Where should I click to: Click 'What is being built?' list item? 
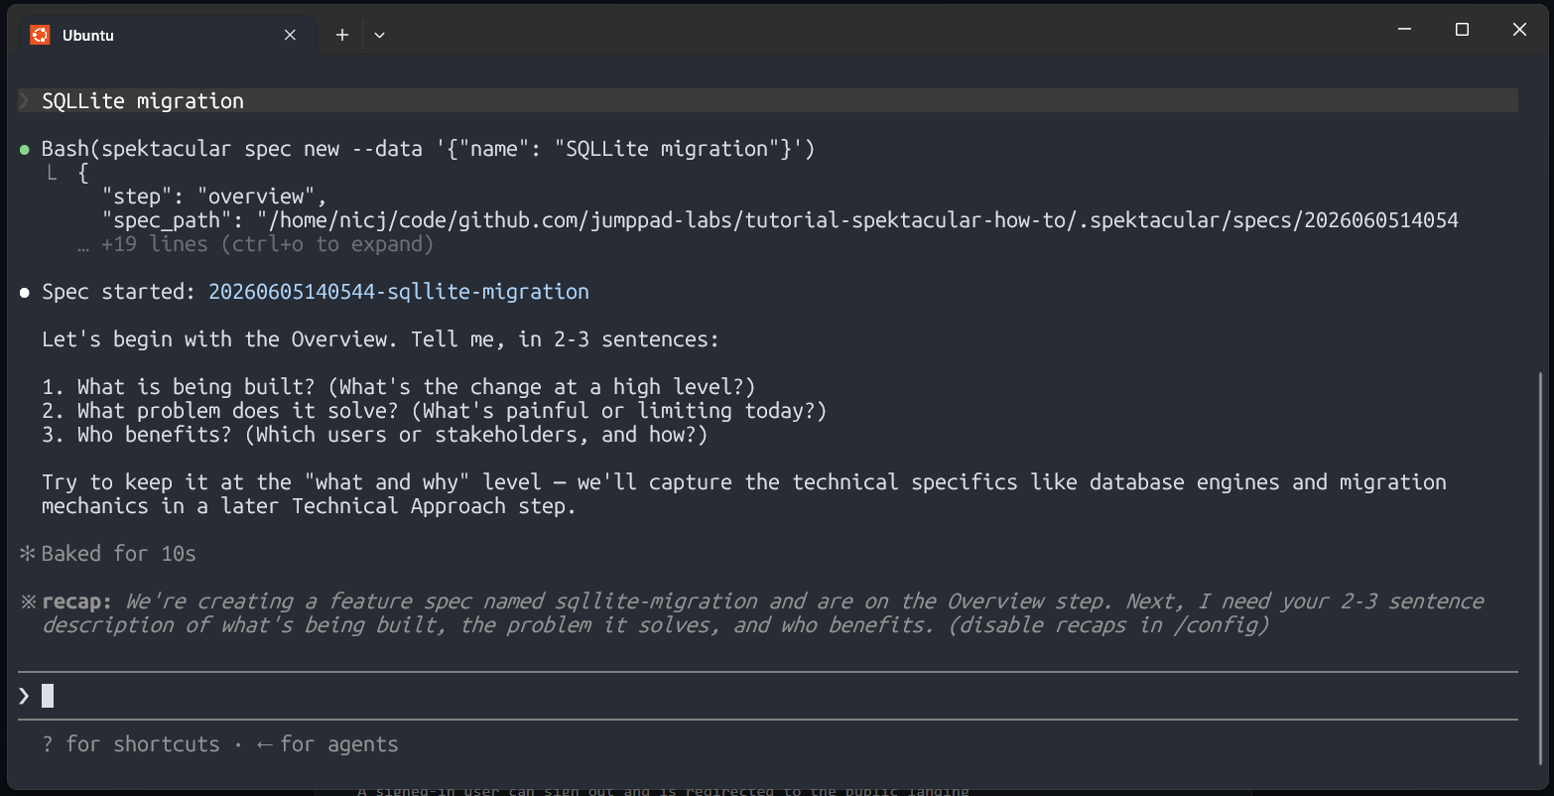[399, 387]
